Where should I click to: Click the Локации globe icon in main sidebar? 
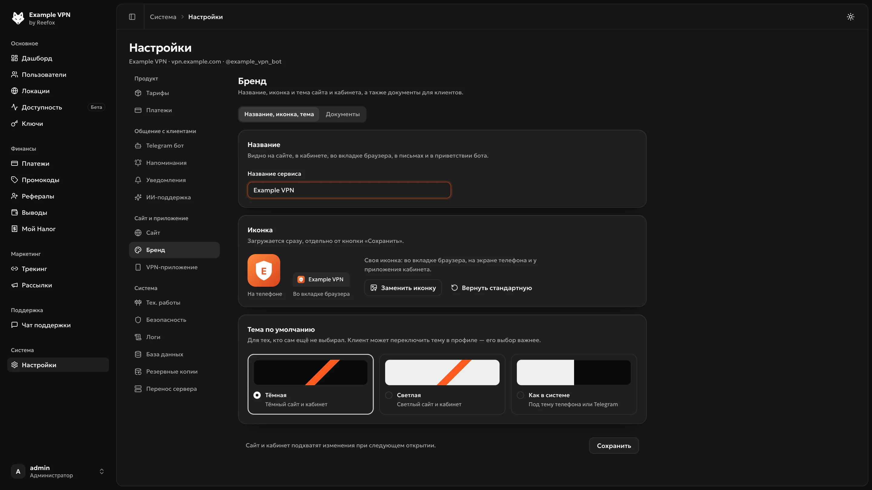(x=14, y=91)
